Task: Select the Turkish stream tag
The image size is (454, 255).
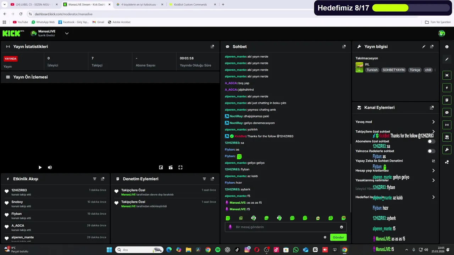Action: 372,70
